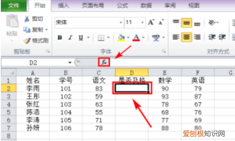Click the cell containing 孙妍
The height and width of the screenshot is (141, 235).
click(33, 128)
